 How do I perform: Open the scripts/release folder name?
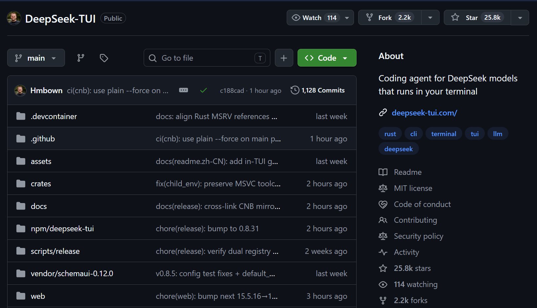(55, 251)
